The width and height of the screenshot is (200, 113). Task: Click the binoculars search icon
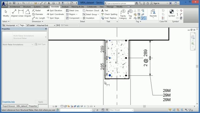coord(137,3)
